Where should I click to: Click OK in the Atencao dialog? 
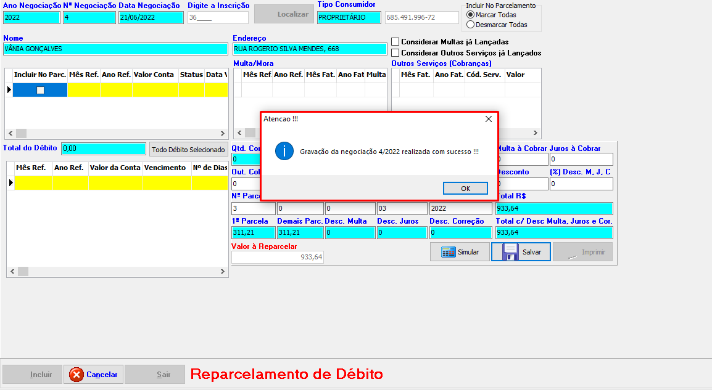point(465,189)
